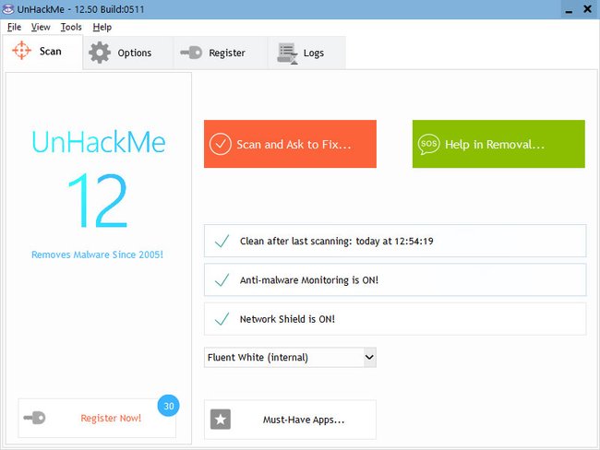The width and height of the screenshot is (600, 450).
Task: Click the Clean after last scanning status row
Action: tap(395, 241)
